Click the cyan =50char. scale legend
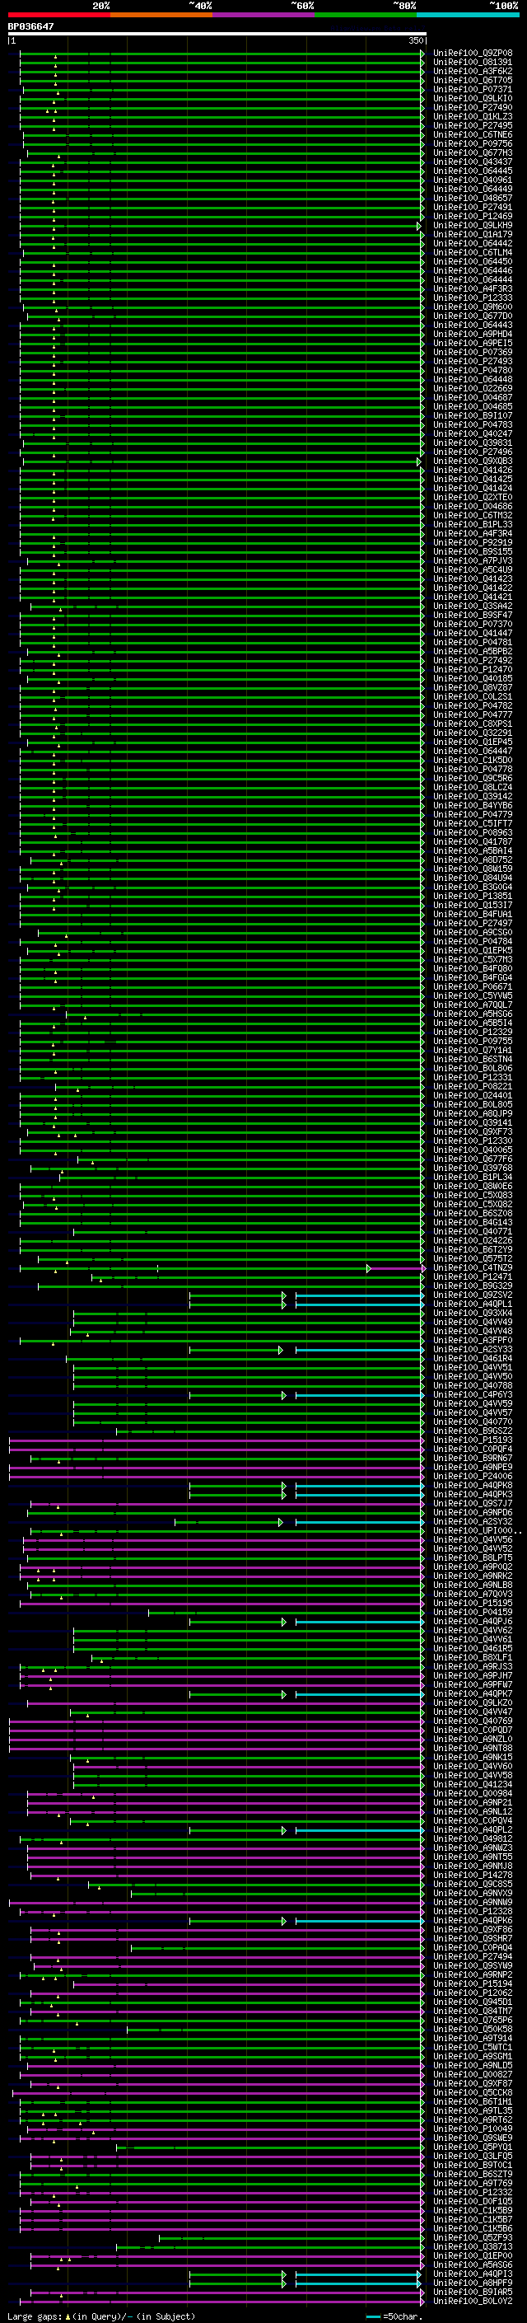 pos(394,2316)
